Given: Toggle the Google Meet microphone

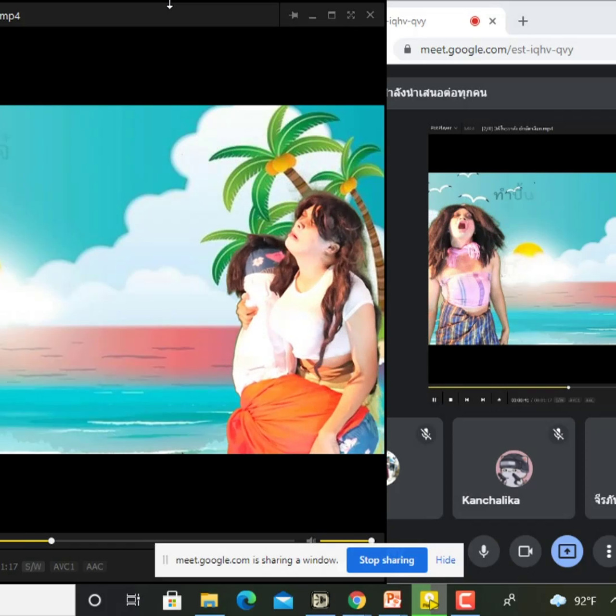Looking at the screenshot, I should (x=484, y=551).
